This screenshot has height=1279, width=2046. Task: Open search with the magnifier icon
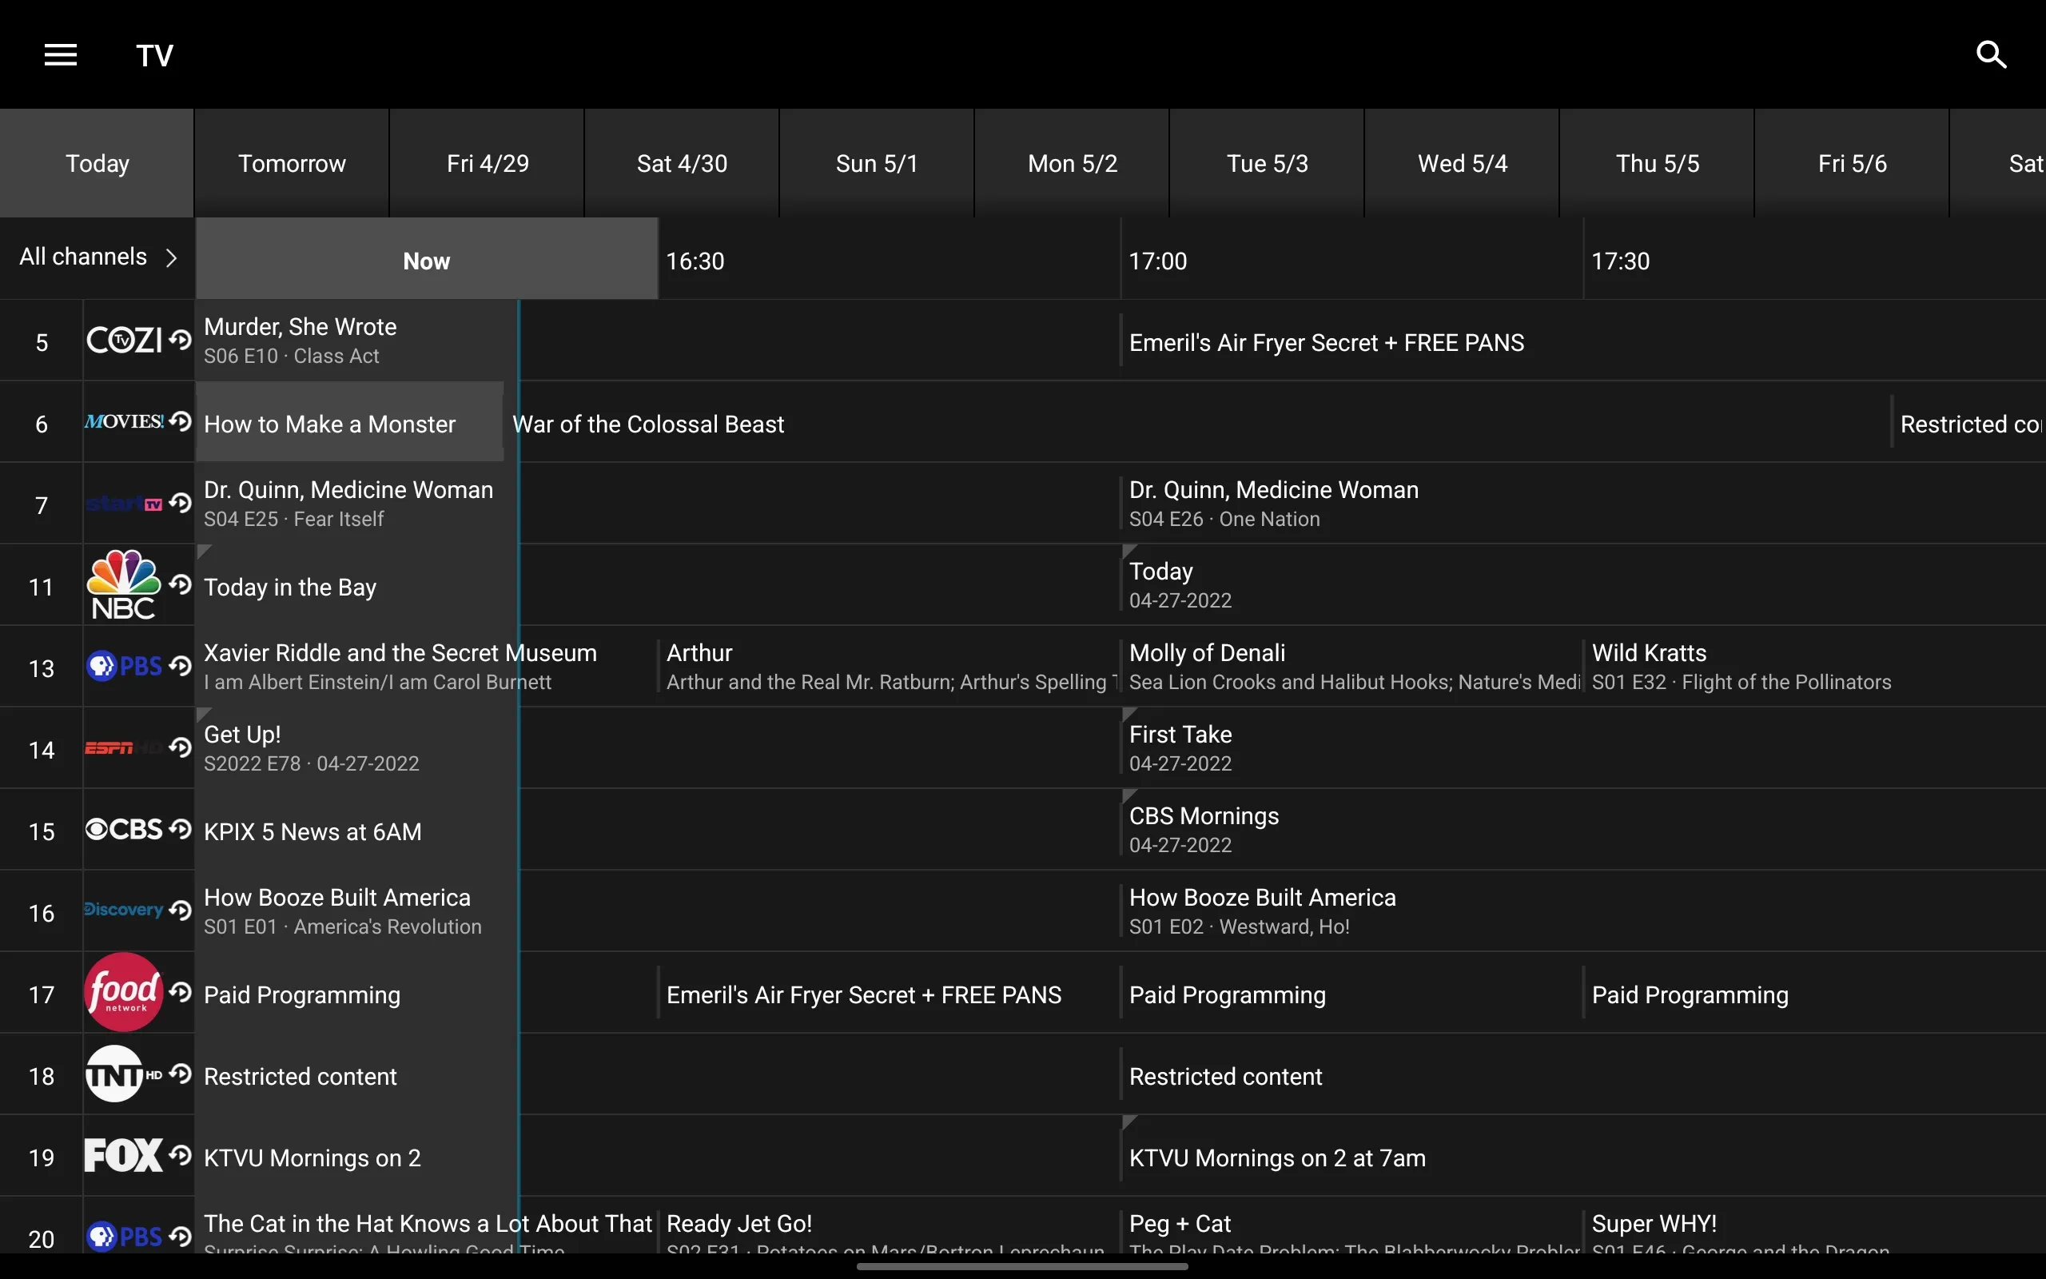pyautogui.click(x=1991, y=55)
